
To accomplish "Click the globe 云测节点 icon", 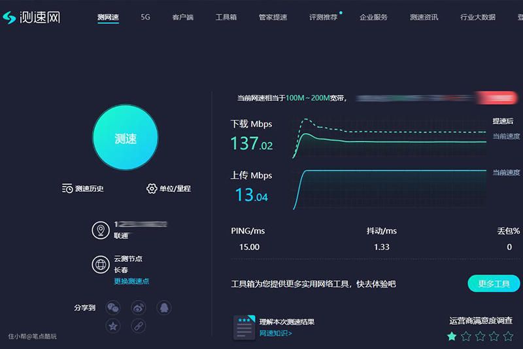I will [x=100, y=265].
